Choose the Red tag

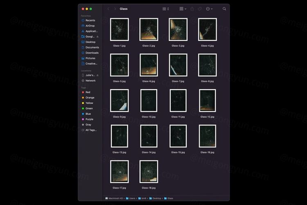88,92
